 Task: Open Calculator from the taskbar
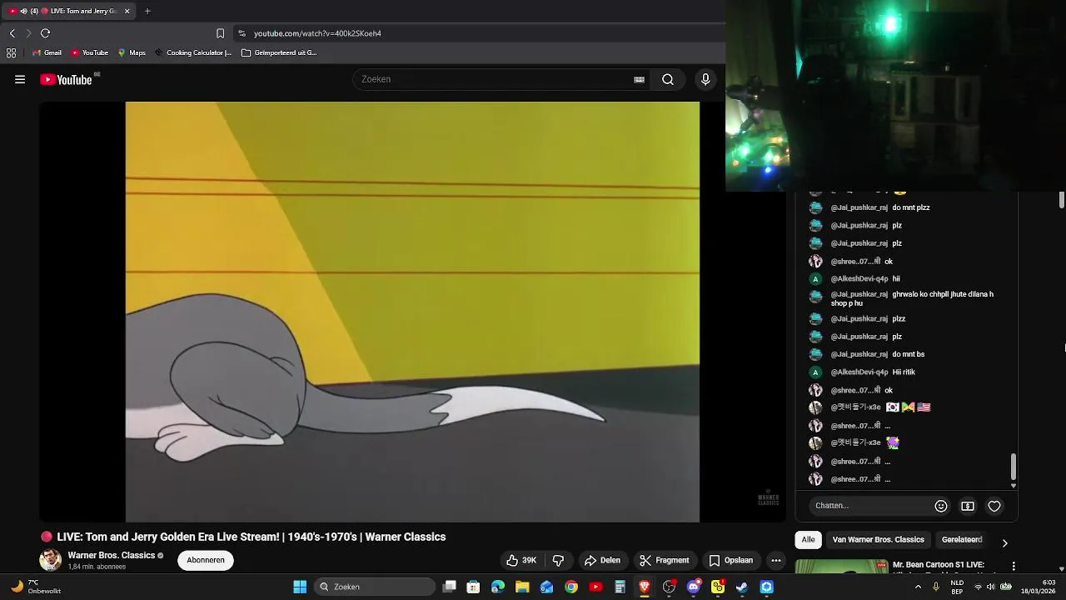(x=620, y=587)
